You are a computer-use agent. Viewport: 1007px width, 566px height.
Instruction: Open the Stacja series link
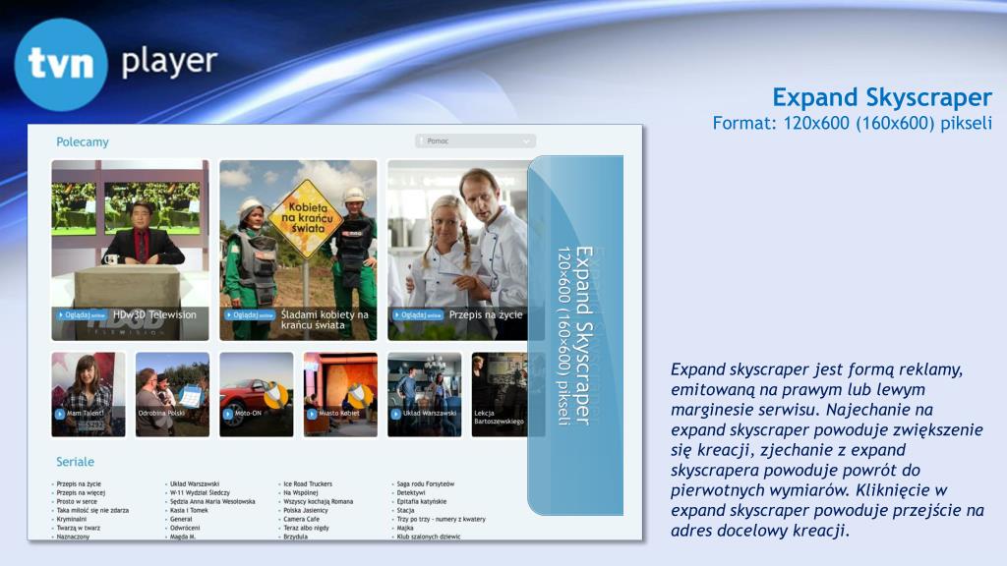(405, 510)
